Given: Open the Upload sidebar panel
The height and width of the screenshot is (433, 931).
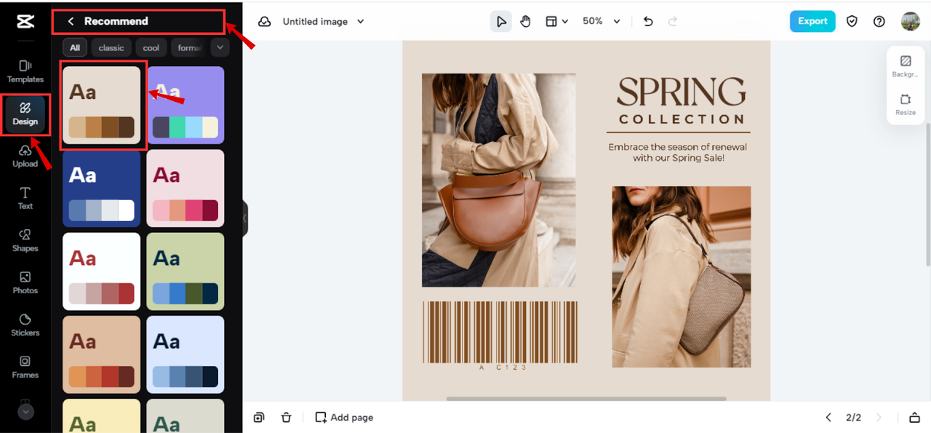Looking at the screenshot, I should (x=25, y=156).
